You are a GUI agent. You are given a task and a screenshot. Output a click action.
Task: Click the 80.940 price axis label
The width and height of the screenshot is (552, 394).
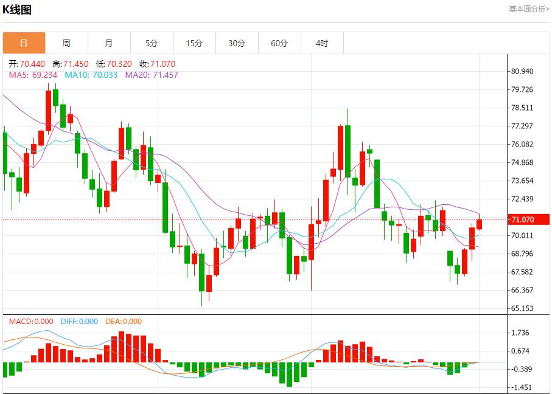(x=522, y=71)
